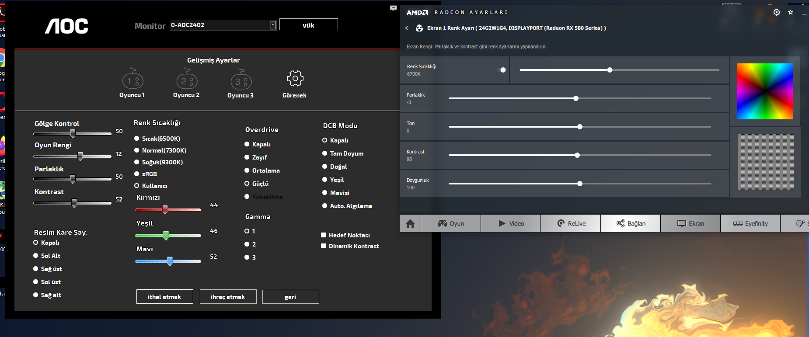Image resolution: width=809 pixels, height=337 pixels.
Task: Open the Görenek gear preset icon
Action: (x=295, y=79)
